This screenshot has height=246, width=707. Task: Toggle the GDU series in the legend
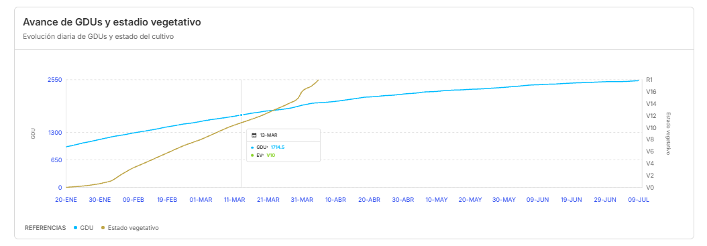(83, 228)
